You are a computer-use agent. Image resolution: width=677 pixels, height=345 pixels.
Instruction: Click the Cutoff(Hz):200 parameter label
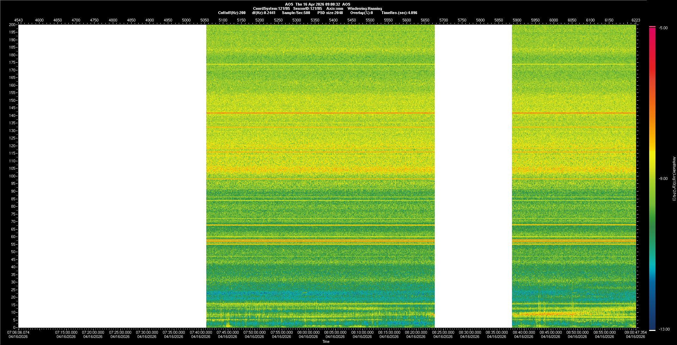click(x=232, y=13)
